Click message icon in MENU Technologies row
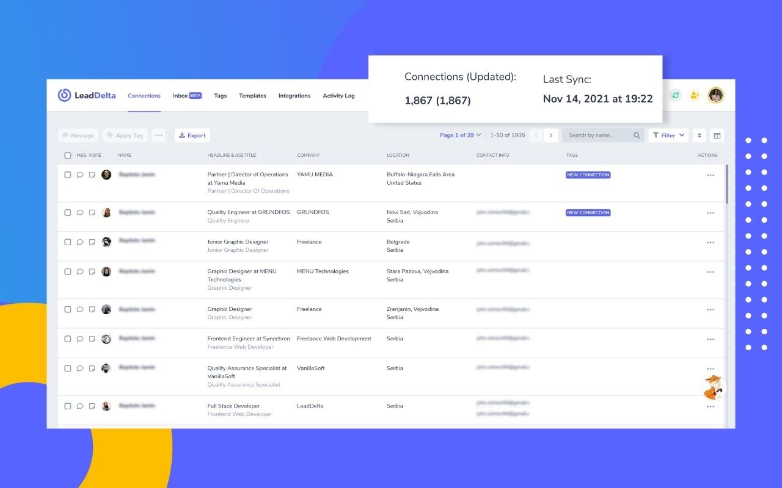Viewport: 782px width, 488px height. [79, 271]
